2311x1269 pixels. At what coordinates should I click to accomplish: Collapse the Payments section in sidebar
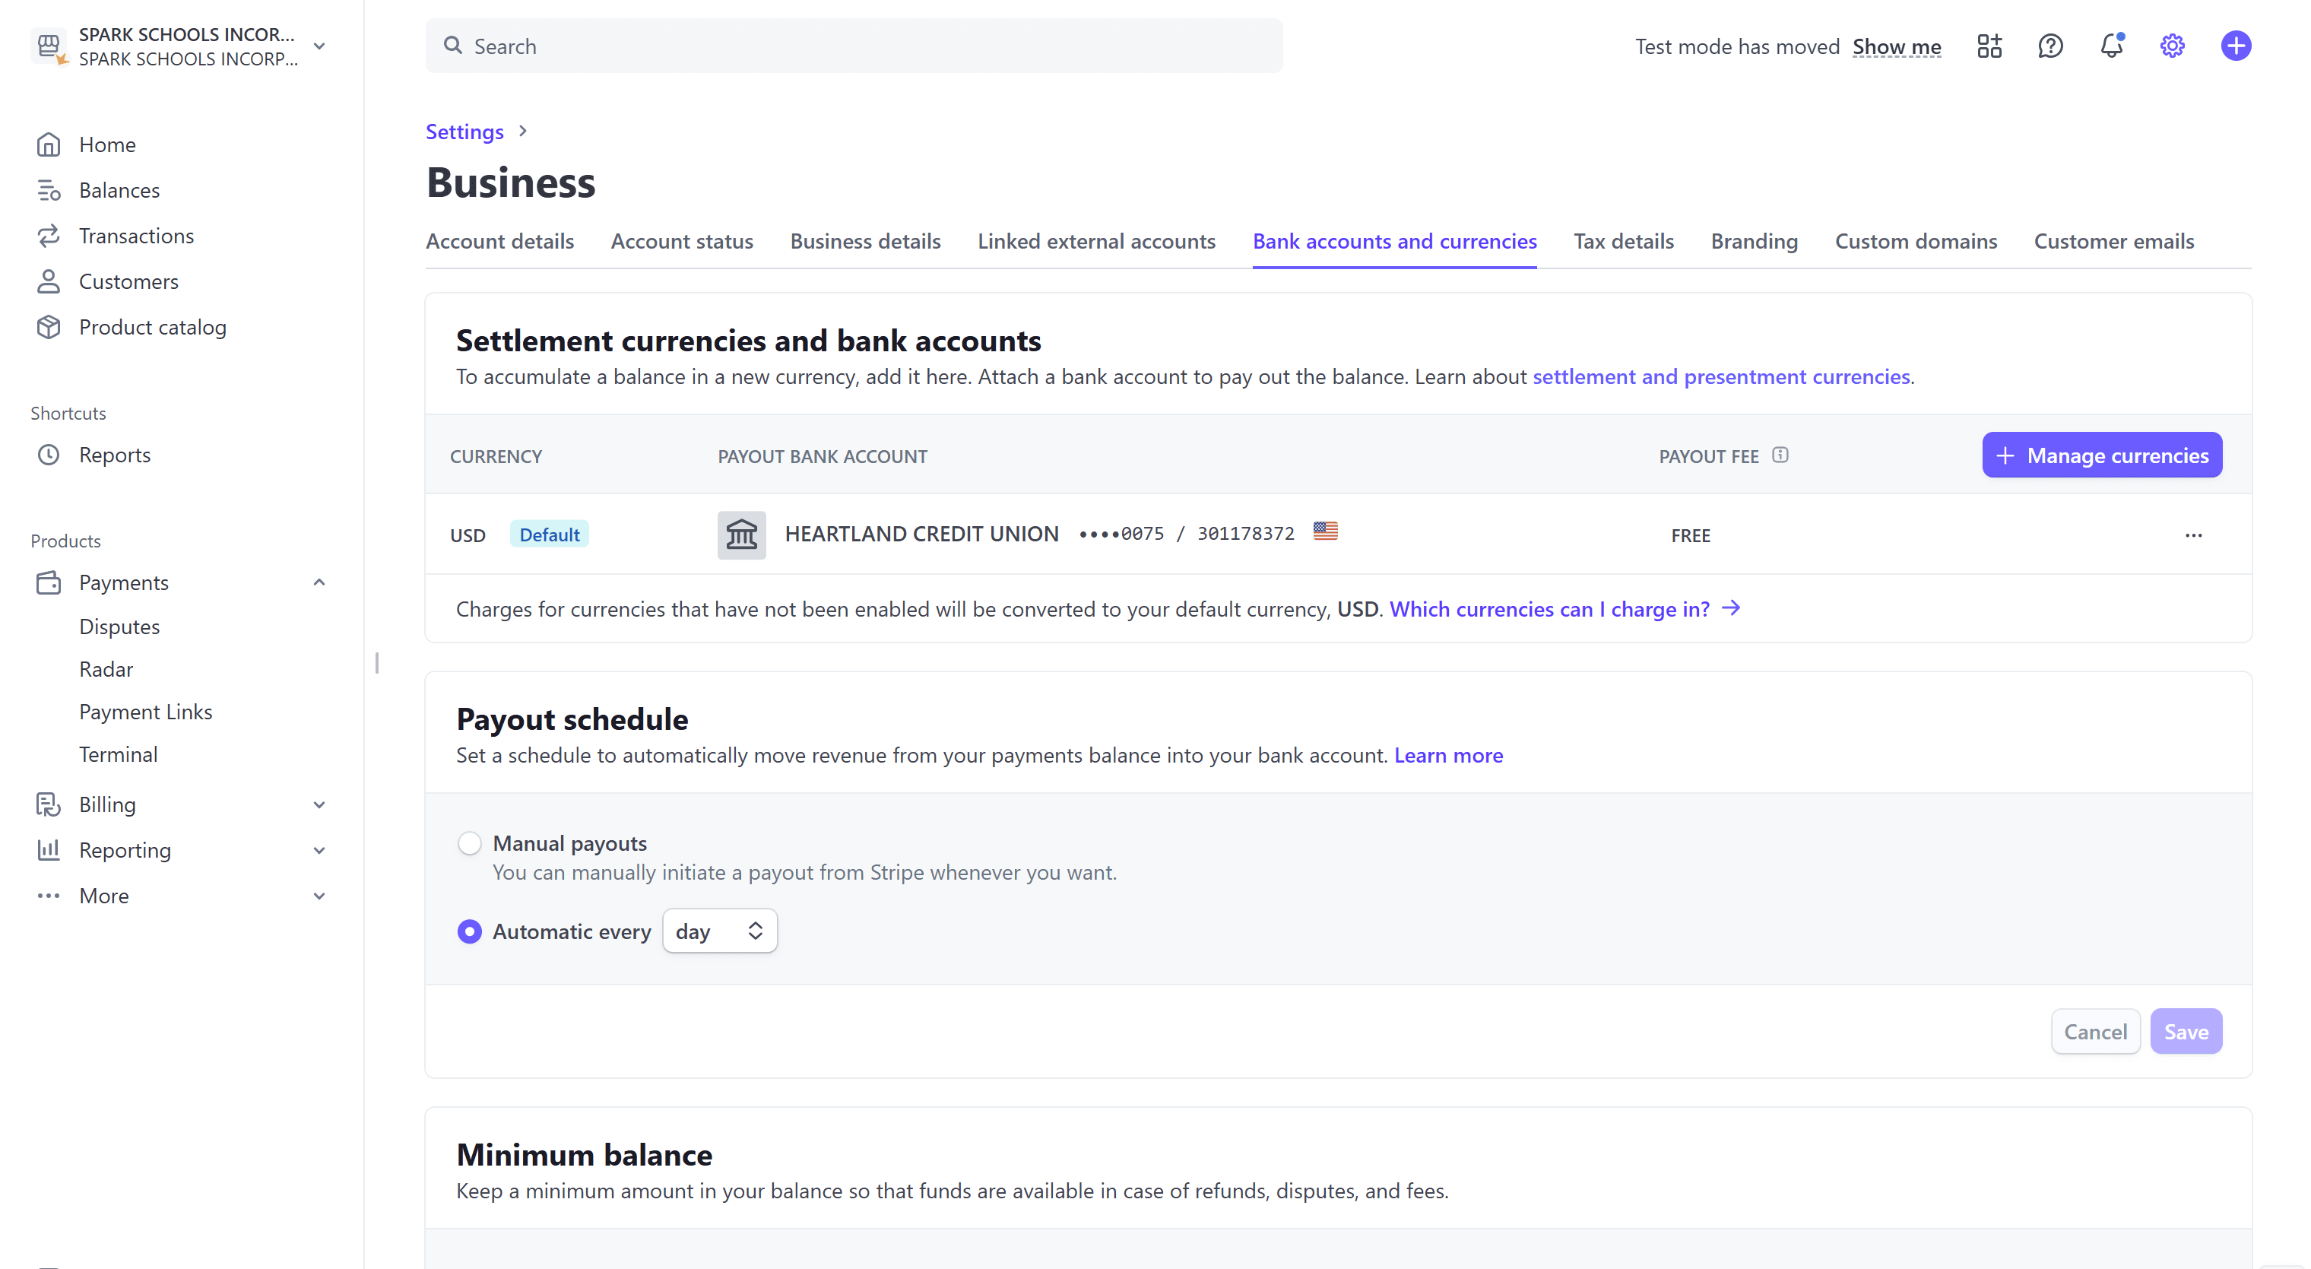pyautogui.click(x=319, y=582)
